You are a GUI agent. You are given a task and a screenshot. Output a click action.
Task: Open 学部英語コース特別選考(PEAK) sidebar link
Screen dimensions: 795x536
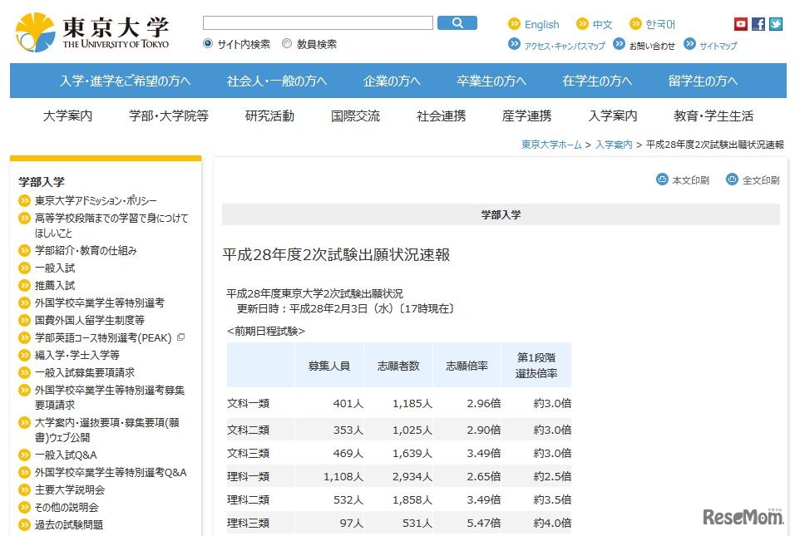(x=102, y=338)
